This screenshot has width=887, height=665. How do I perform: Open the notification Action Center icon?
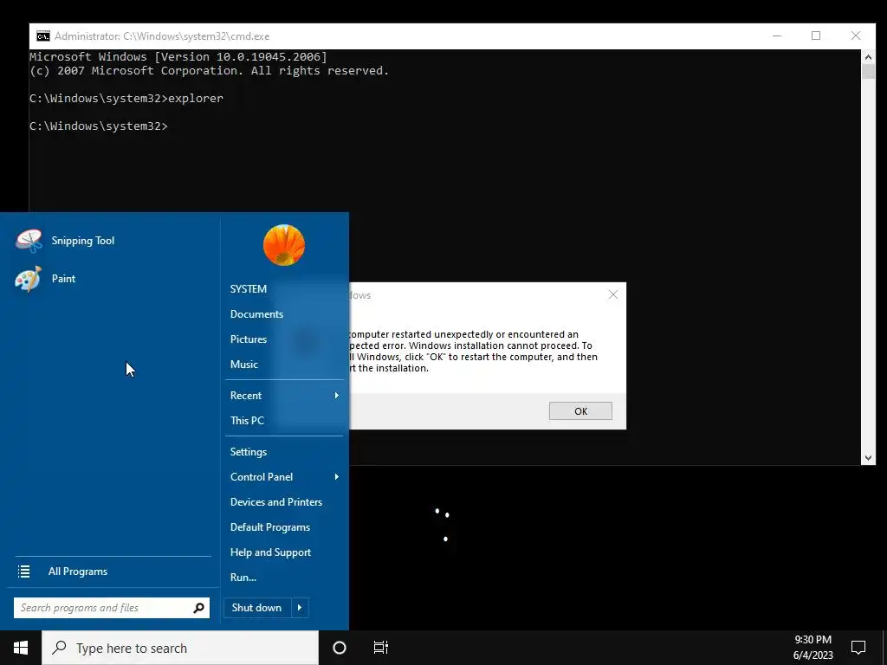[x=858, y=648]
